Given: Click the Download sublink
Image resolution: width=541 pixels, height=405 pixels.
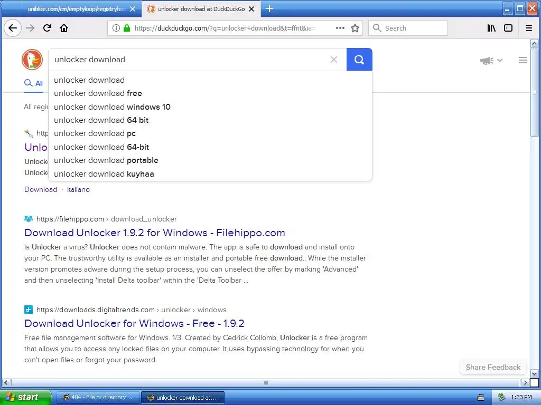Looking at the screenshot, I should coord(41,189).
